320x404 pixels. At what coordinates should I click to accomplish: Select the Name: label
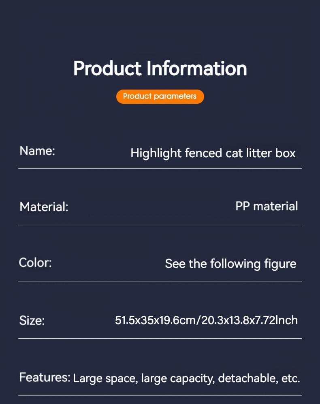37,151
